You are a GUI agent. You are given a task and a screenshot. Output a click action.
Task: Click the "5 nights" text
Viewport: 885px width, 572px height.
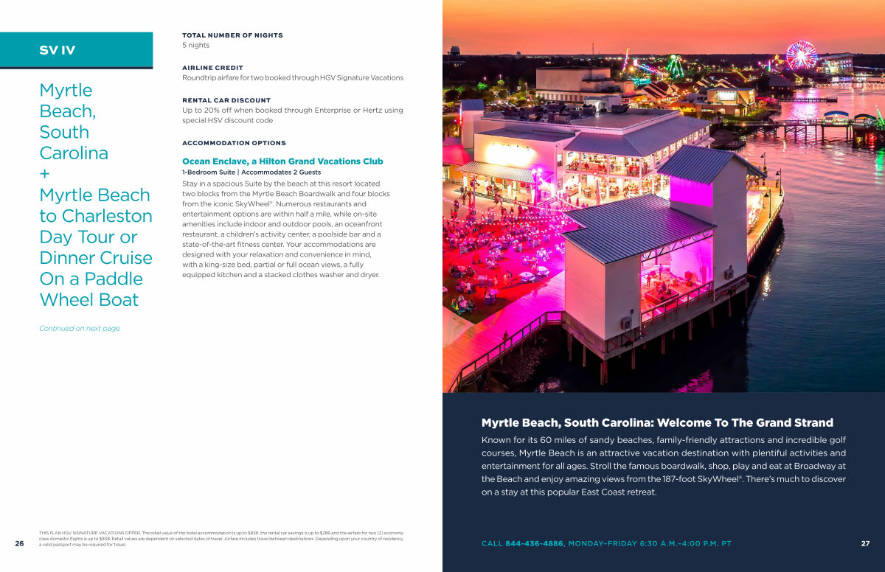pos(195,46)
